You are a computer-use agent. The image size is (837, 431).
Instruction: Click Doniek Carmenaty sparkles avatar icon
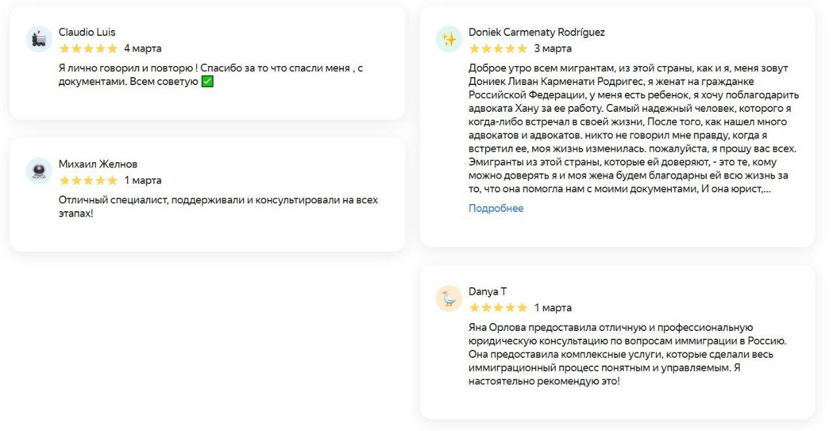[449, 39]
